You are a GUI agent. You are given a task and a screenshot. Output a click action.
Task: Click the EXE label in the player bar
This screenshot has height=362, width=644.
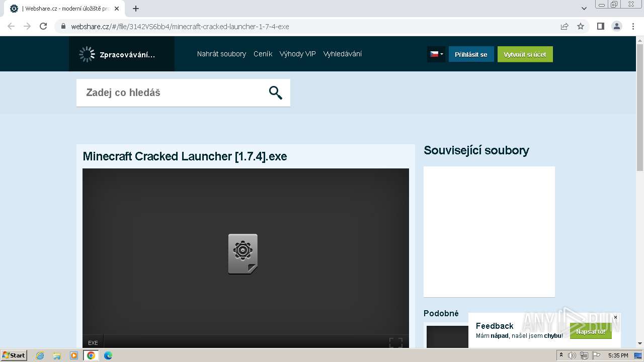click(93, 343)
